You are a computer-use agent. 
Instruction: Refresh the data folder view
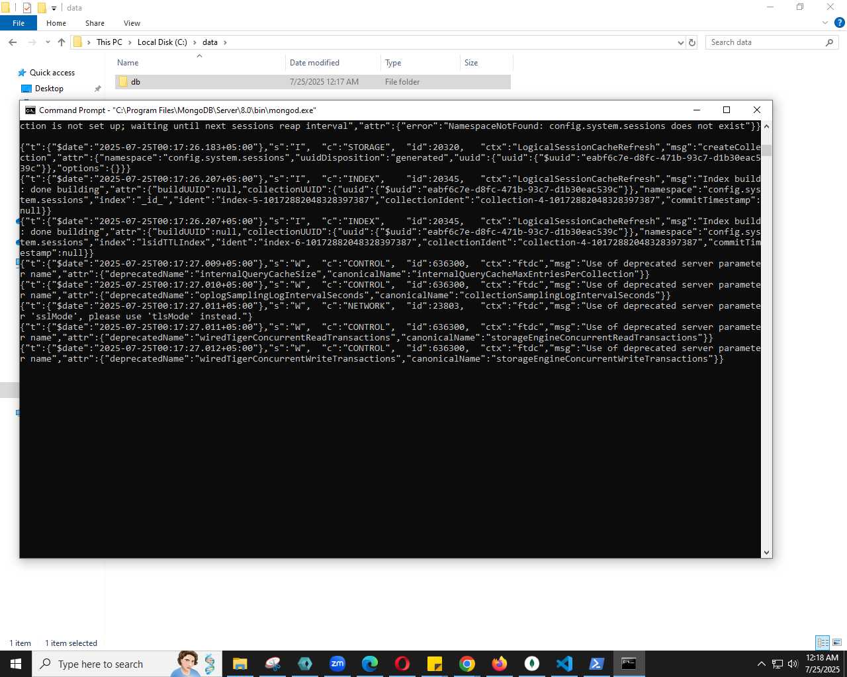(692, 42)
